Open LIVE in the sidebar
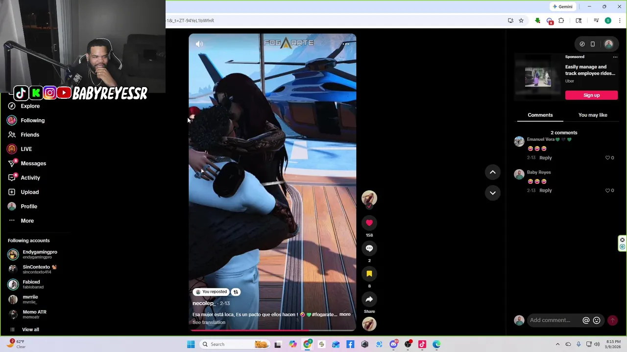Image resolution: width=627 pixels, height=352 pixels. pyautogui.click(x=26, y=149)
